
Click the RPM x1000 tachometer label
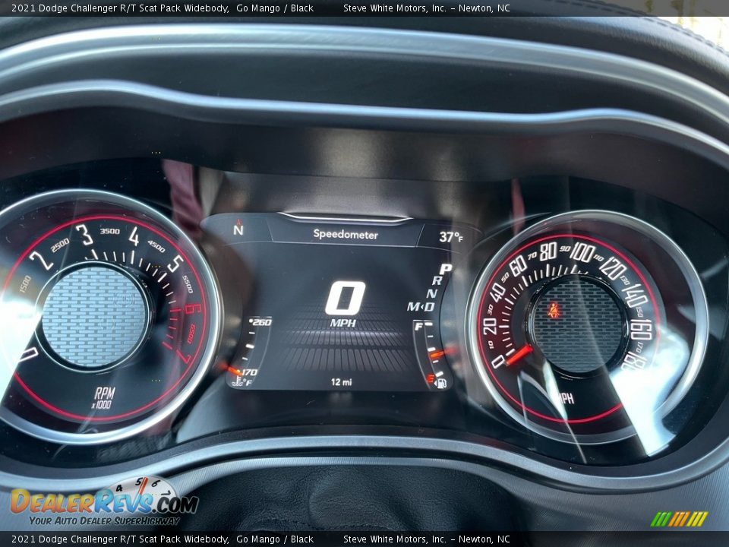[103, 397]
